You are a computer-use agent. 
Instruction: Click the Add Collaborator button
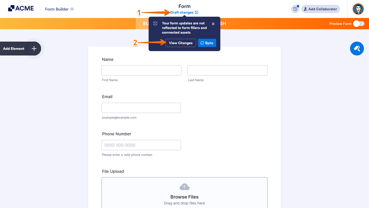coord(321,9)
